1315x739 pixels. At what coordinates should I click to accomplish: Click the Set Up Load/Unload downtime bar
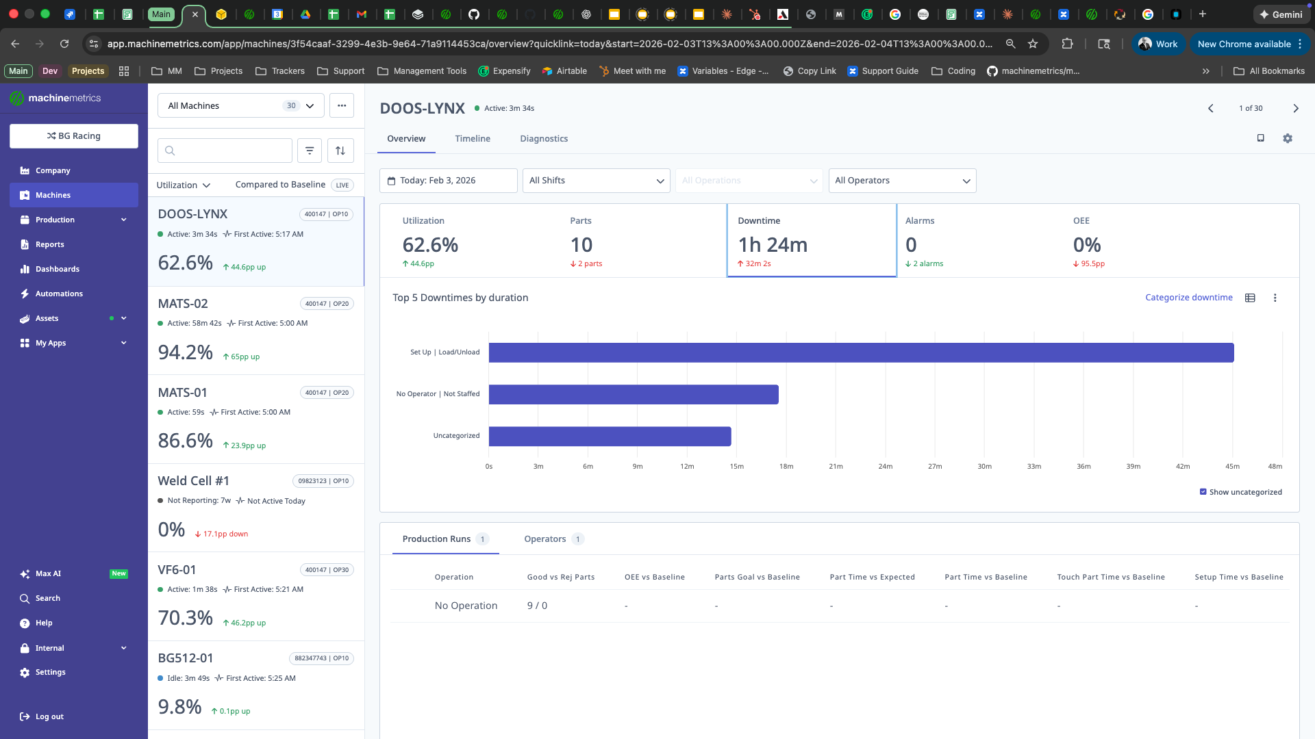861,352
